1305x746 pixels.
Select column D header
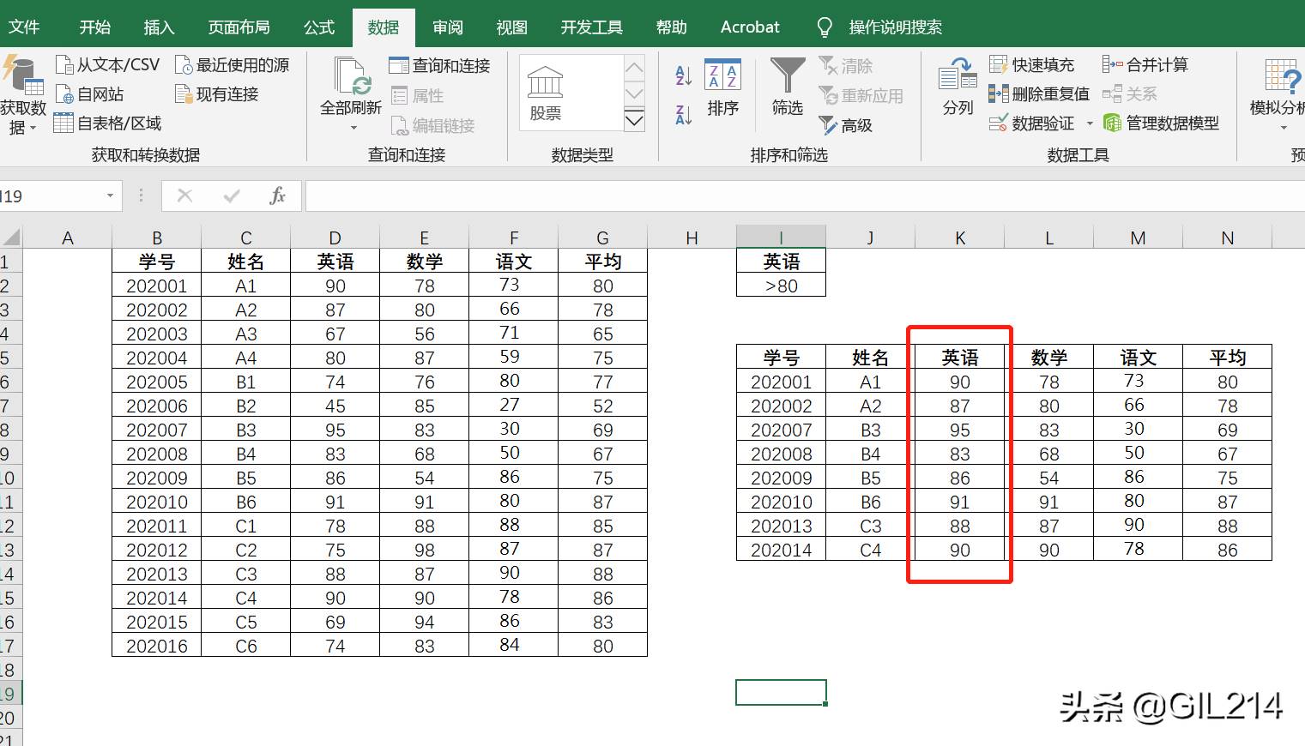point(335,238)
